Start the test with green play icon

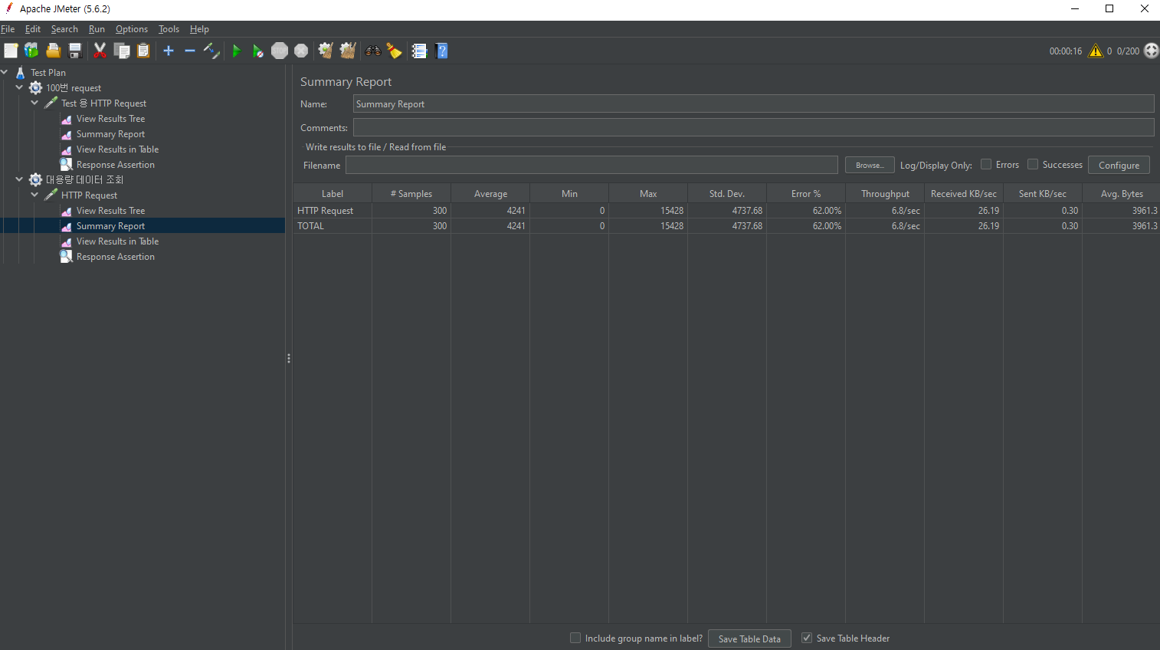[x=237, y=51]
